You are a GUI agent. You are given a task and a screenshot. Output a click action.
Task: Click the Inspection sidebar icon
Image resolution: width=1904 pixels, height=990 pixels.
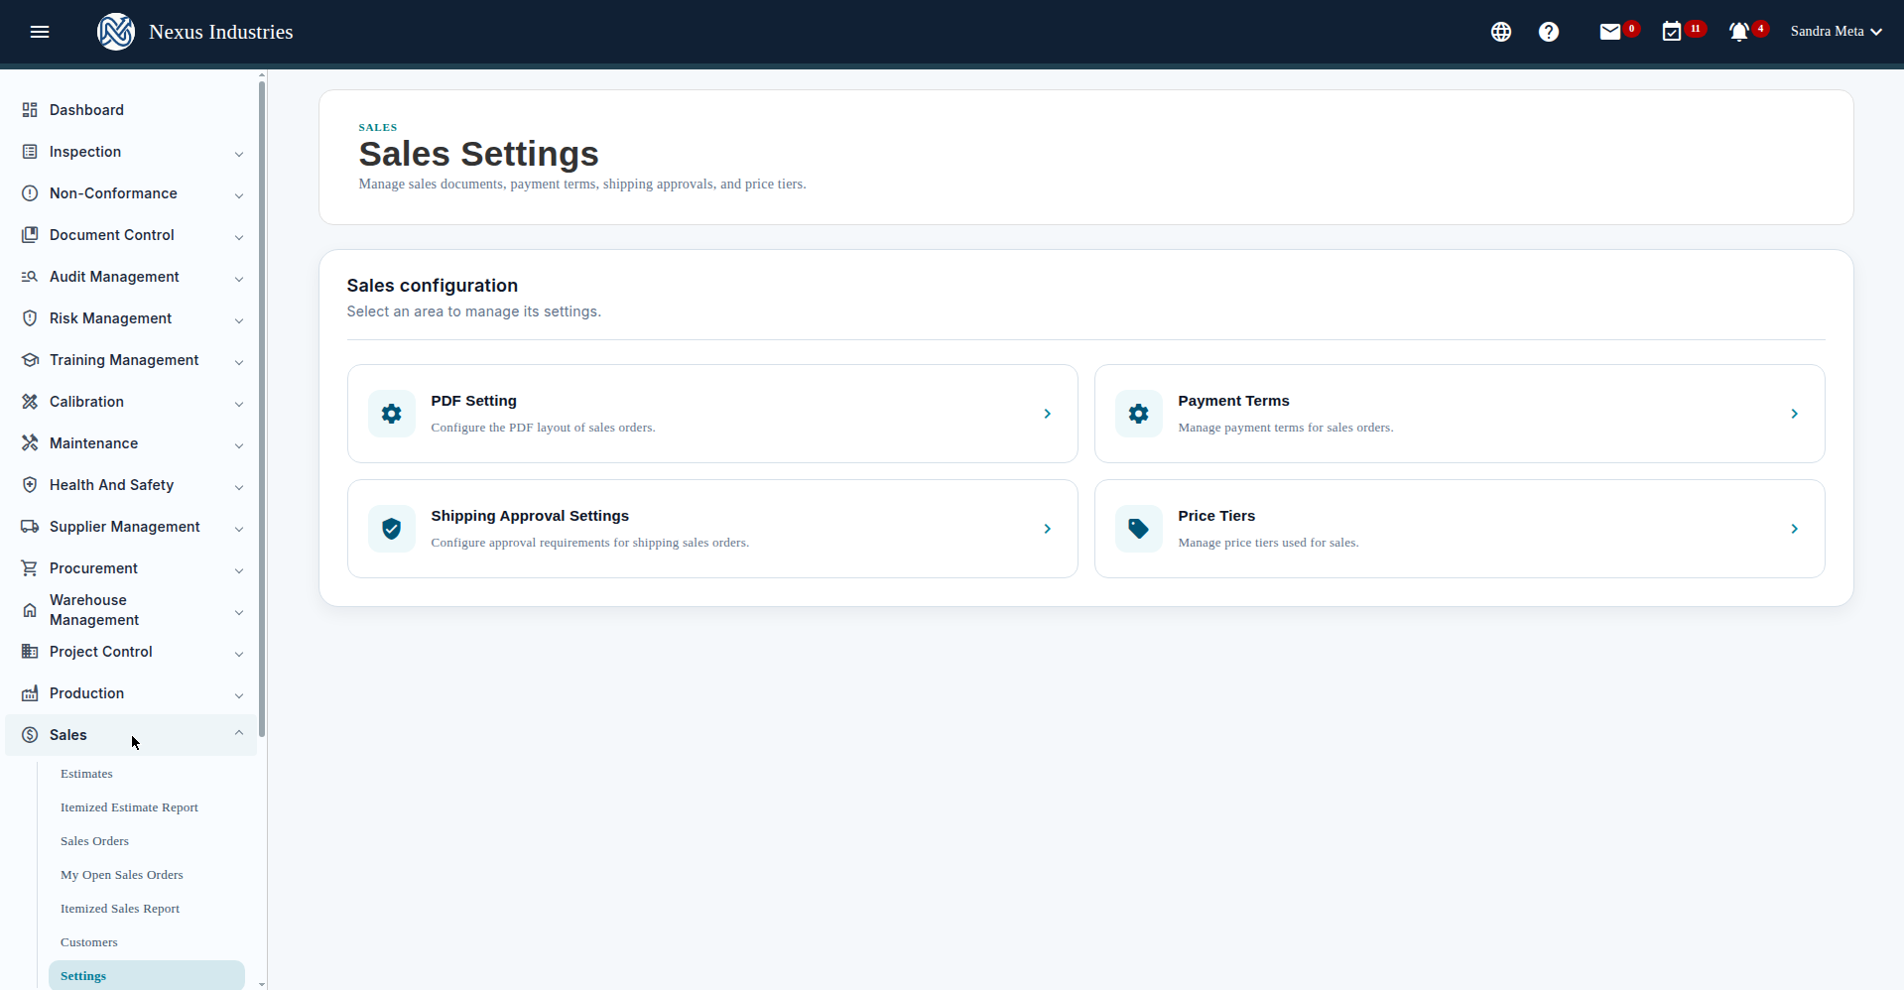pyautogui.click(x=30, y=152)
